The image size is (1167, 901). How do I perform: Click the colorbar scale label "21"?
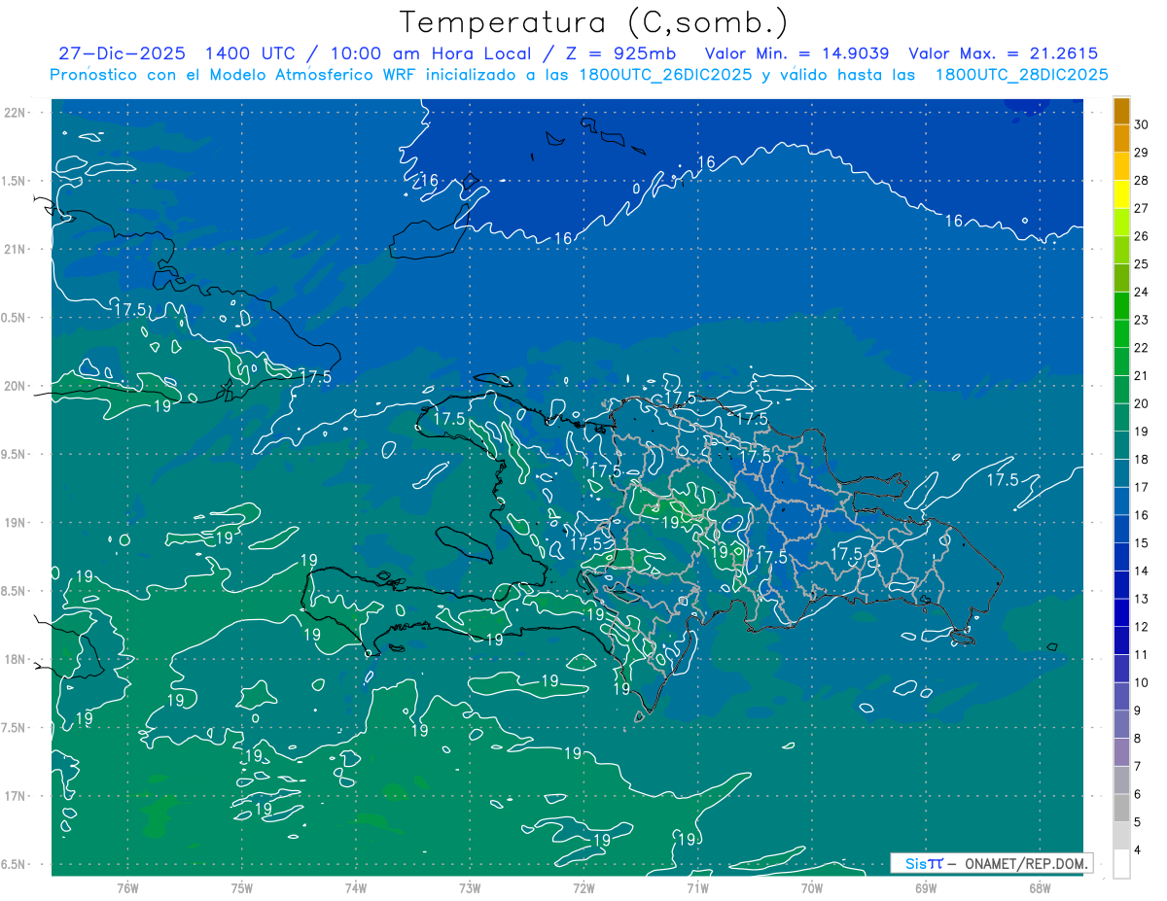(x=1141, y=376)
